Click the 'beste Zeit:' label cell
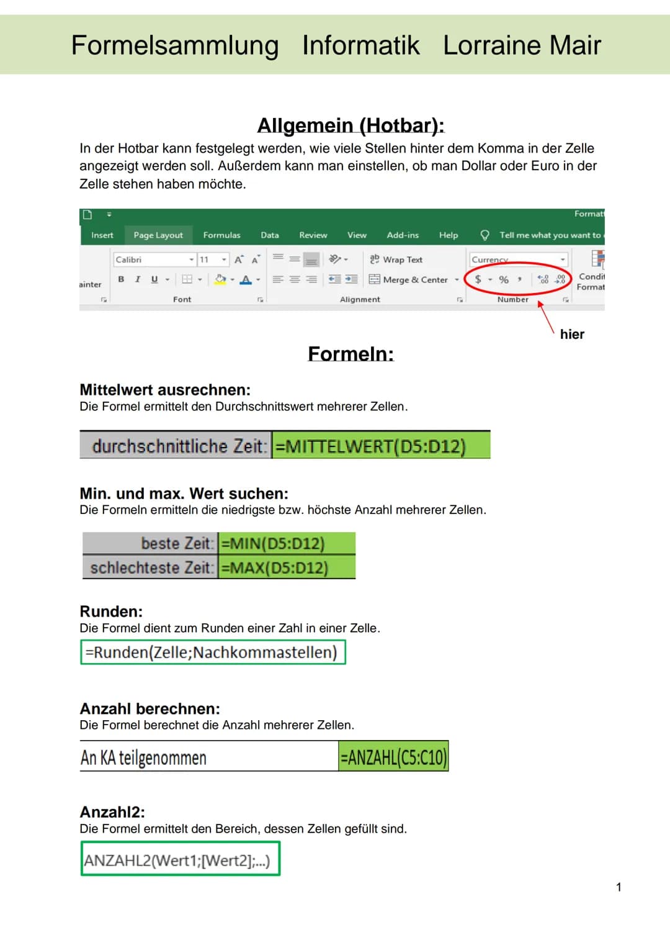Screen dimensions: 670x948 click(150, 544)
